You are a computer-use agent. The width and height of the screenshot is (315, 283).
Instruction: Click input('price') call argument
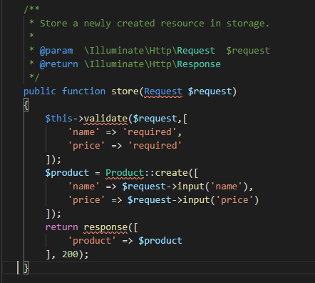tap(234, 200)
